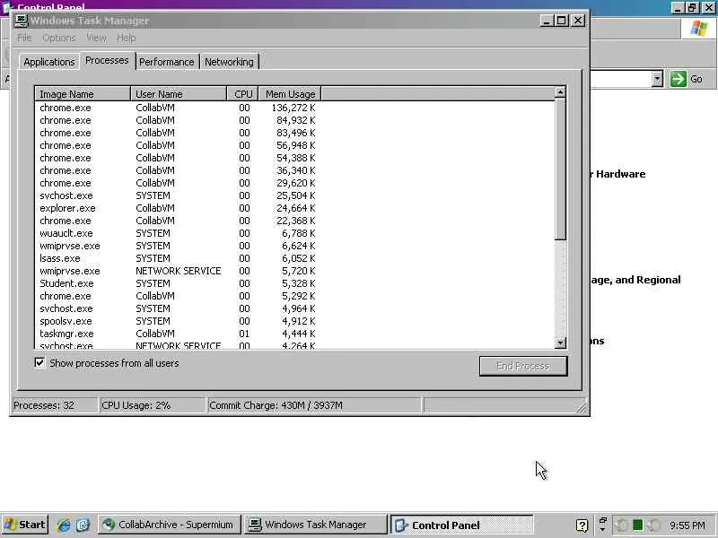Image resolution: width=718 pixels, height=538 pixels.
Task: Sort by Mem Usage column header
Action: click(290, 94)
